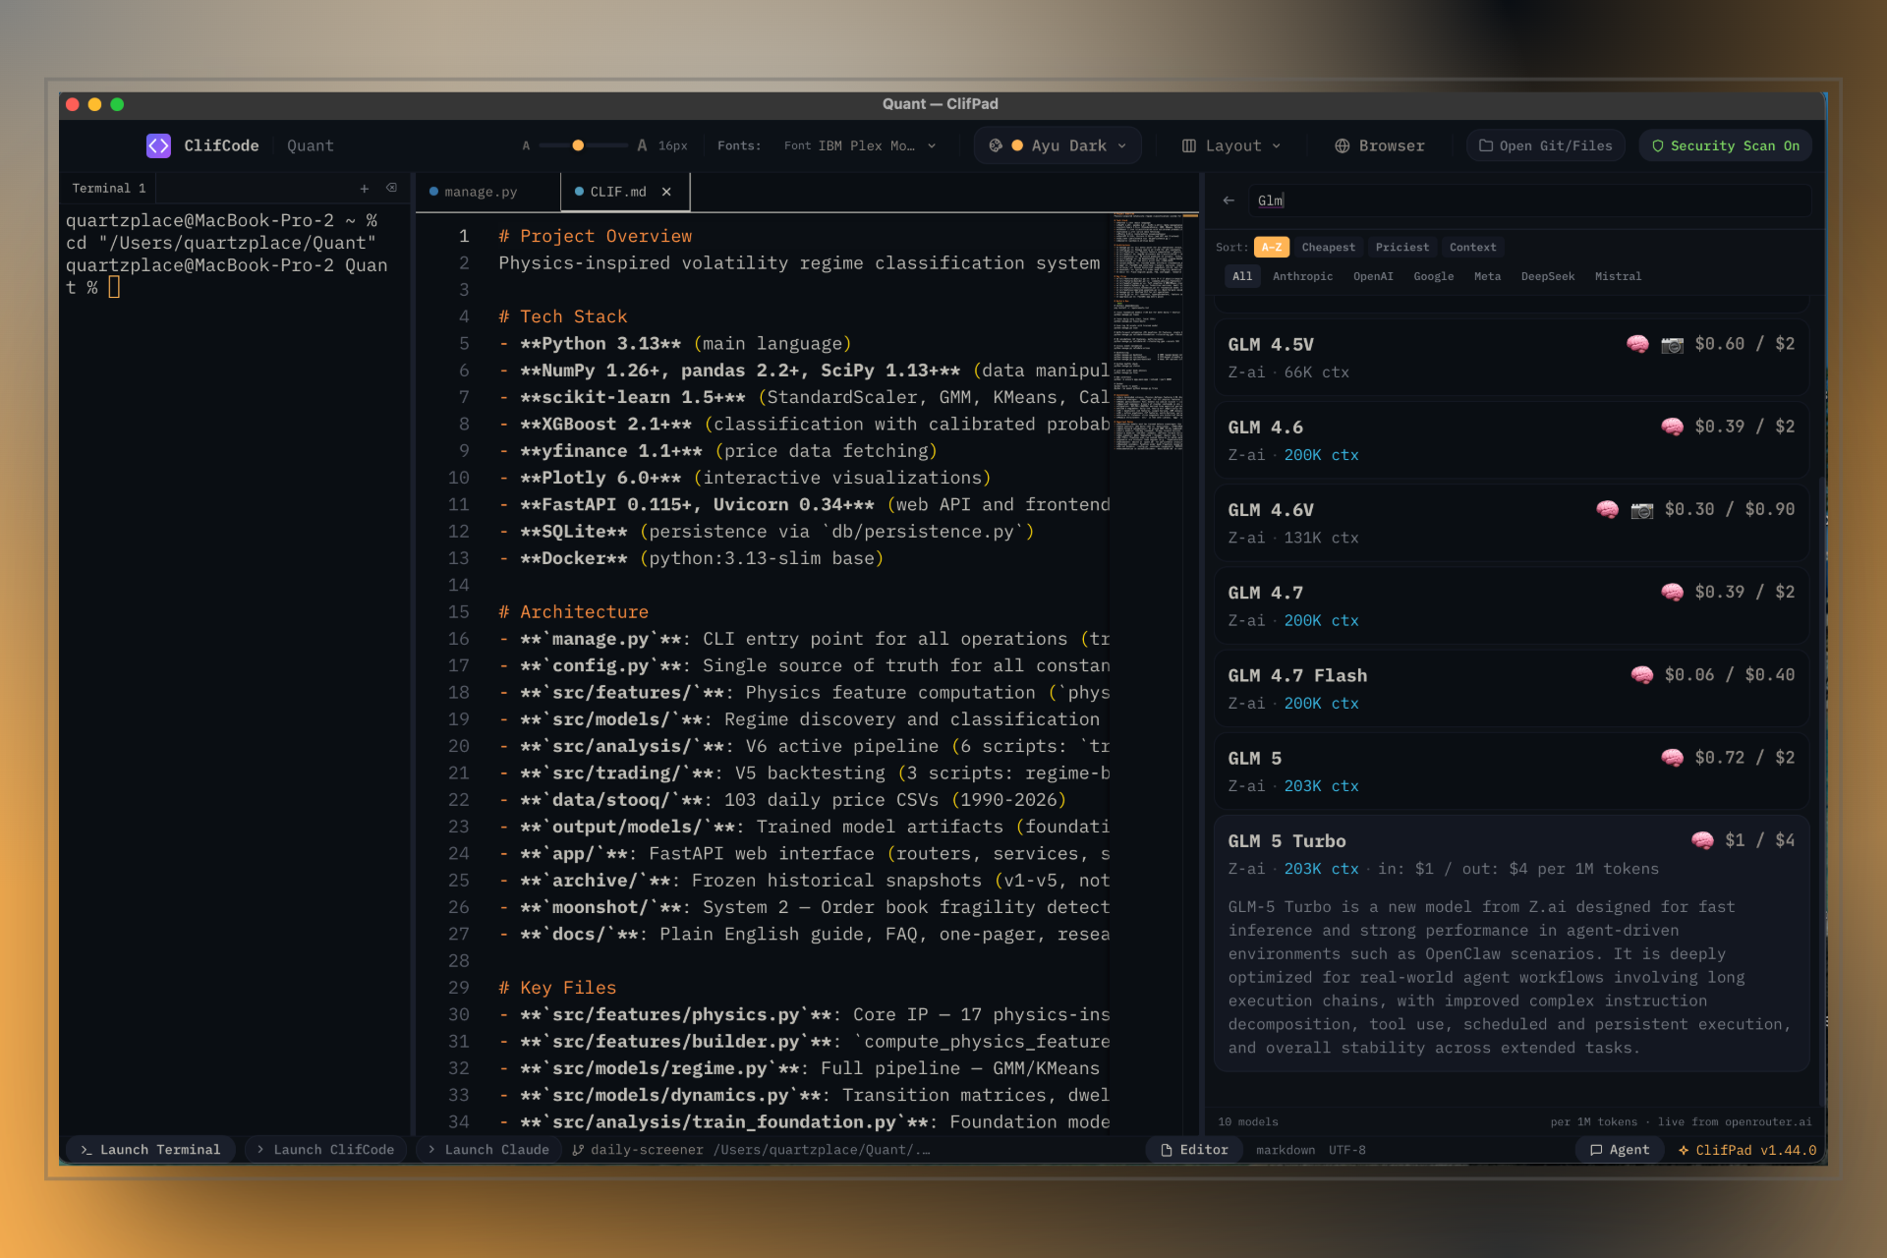
Task: Click the daily-screener branch label
Action: tap(647, 1150)
